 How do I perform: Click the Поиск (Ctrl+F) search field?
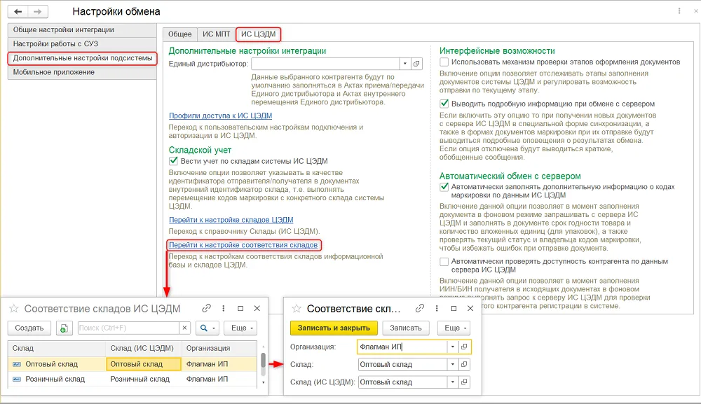[129, 328]
